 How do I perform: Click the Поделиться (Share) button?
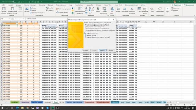click(x=177, y=5)
